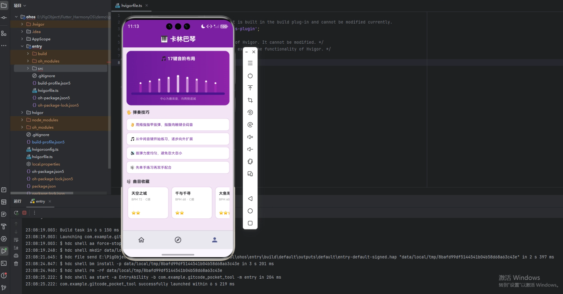Image resolution: width=563 pixels, height=294 pixels.
Task: Tap the compass icon in app navigation
Action: pyautogui.click(x=178, y=240)
